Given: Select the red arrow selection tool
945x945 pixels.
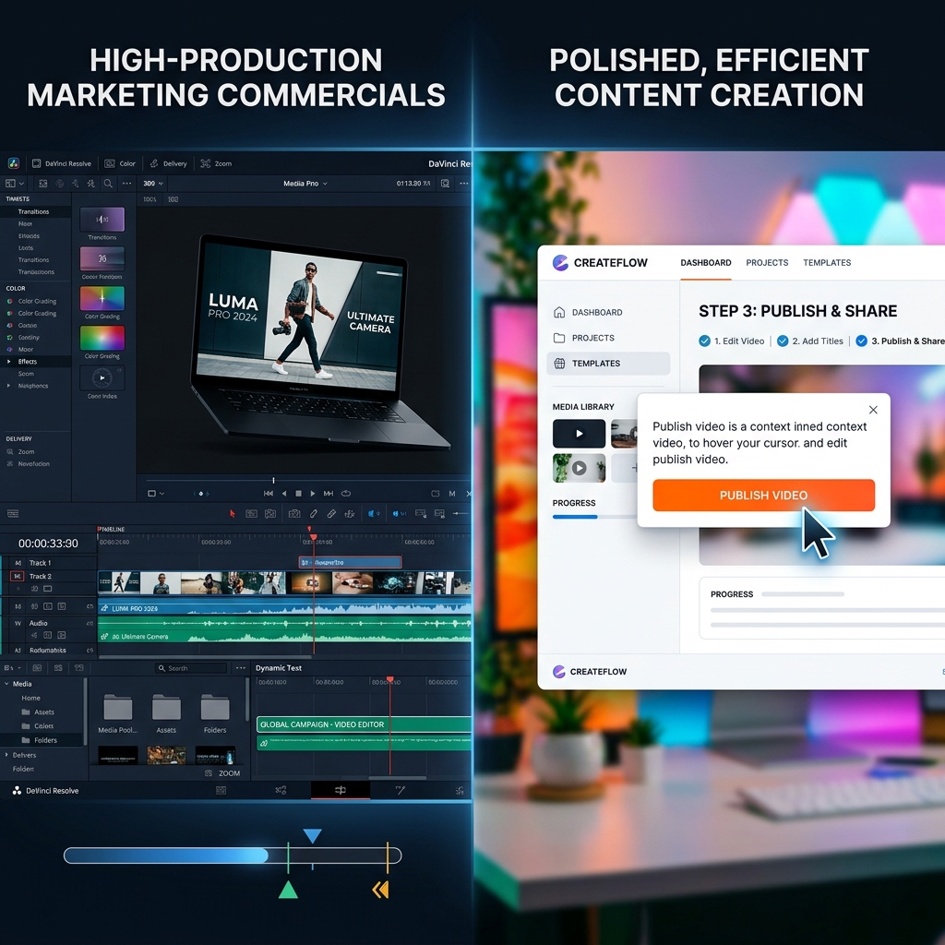Looking at the screenshot, I should pyautogui.click(x=233, y=513).
